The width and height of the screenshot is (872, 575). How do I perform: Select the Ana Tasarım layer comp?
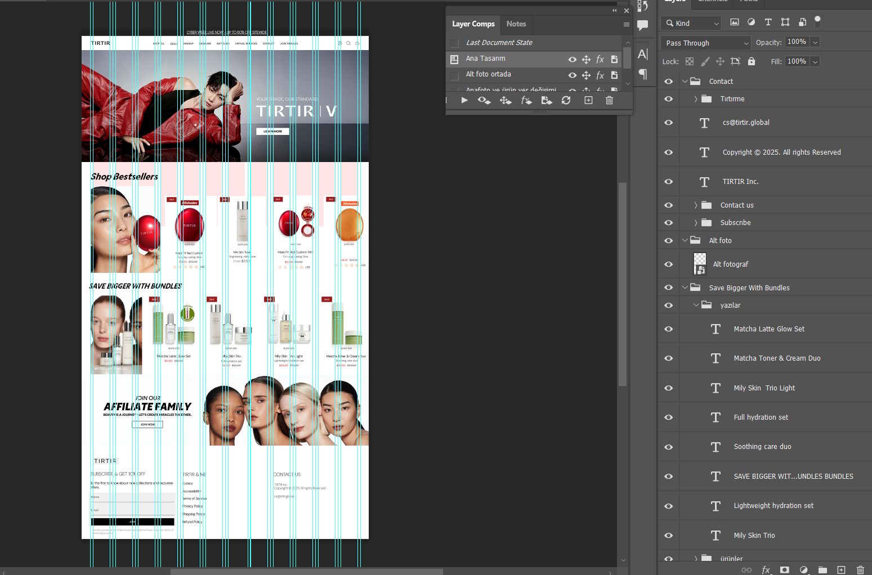485,59
